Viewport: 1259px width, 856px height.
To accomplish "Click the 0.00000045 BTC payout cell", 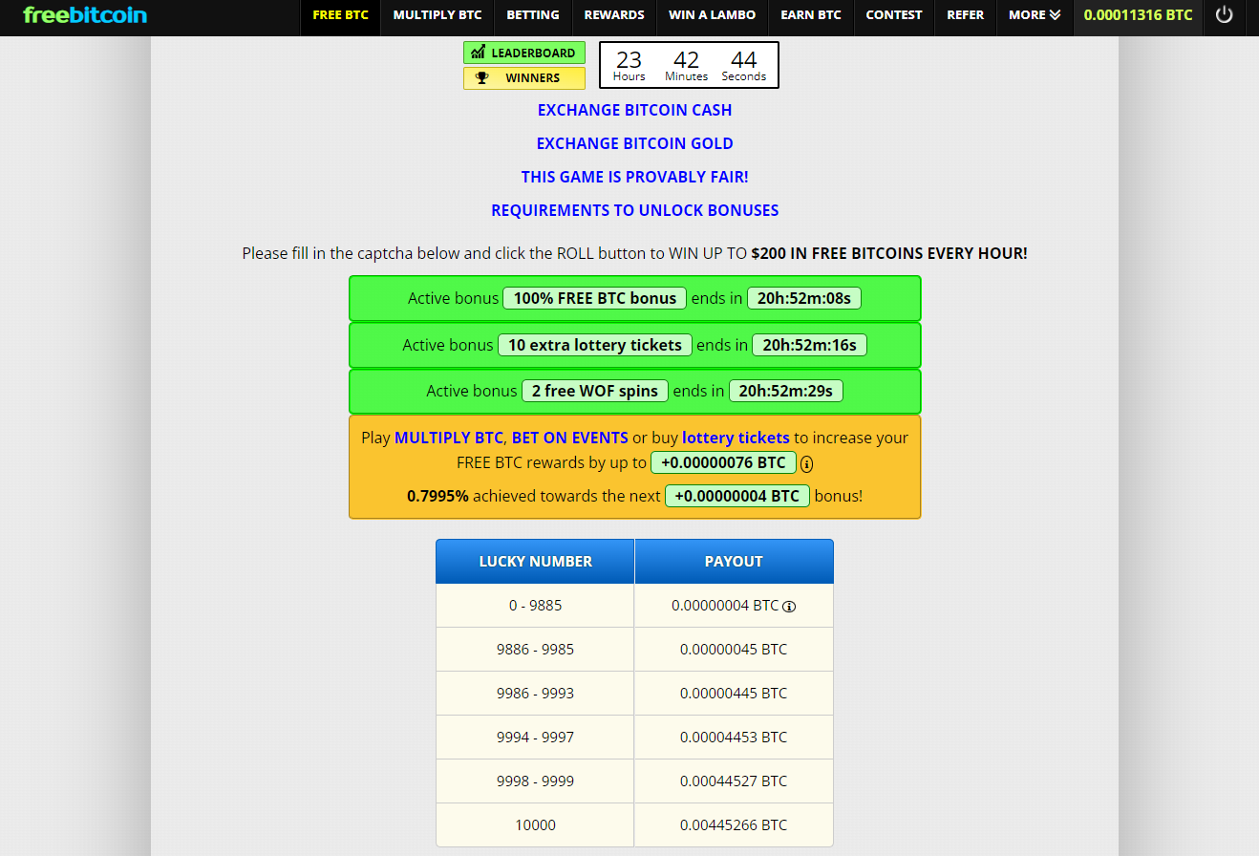I will pos(734,650).
